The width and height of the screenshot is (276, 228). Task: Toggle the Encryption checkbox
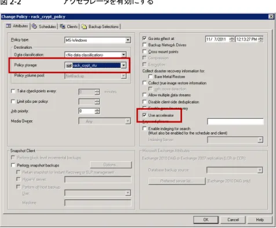[x=144, y=64]
